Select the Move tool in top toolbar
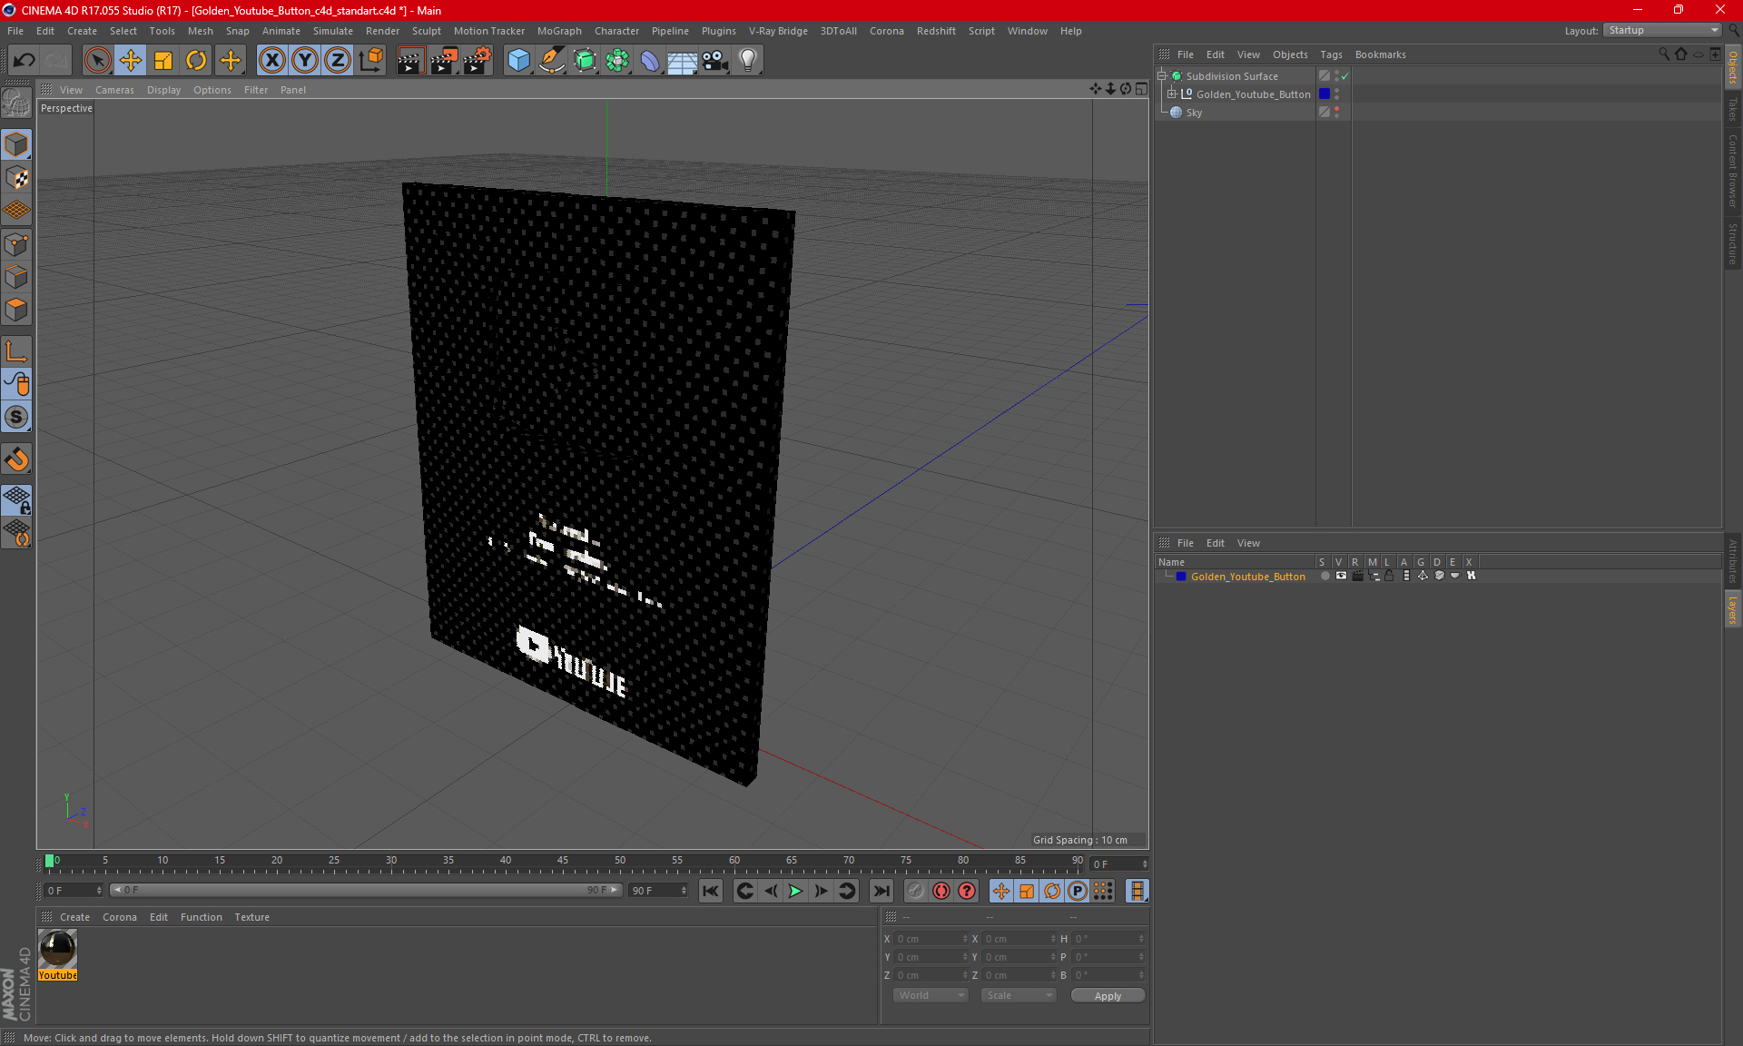This screenshot has width=1743, height=1046. click(x=131, y=61)
